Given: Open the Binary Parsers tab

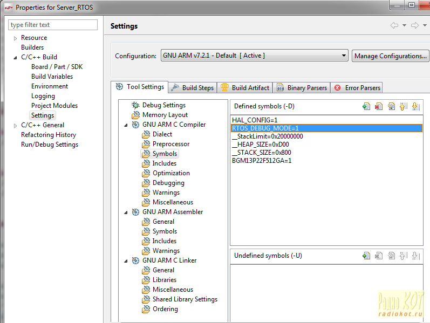Looking at the screenshot, I should tap(302, 88).
